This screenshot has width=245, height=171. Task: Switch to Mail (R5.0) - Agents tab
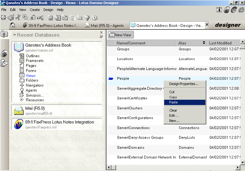[104, 25]
